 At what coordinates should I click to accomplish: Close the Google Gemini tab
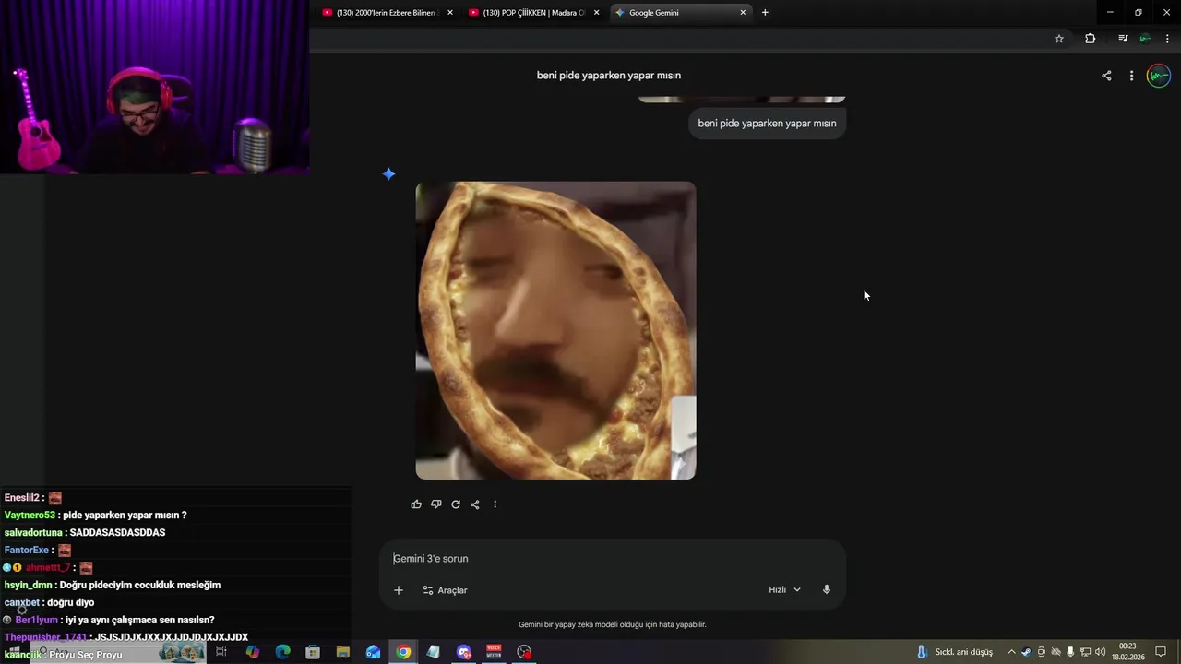743,13
